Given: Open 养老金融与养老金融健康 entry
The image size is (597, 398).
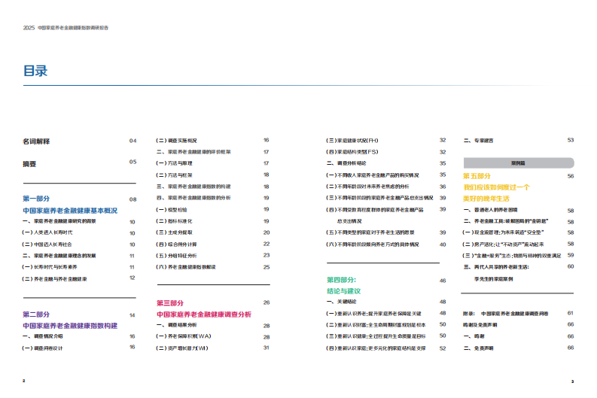Looking at the screenshot, I should pos(55,278).
